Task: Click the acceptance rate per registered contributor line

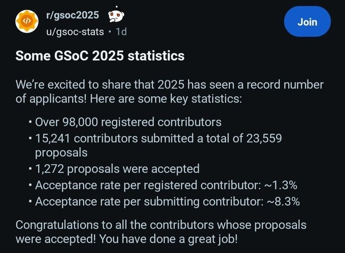Action: click(x=166, y=185)
